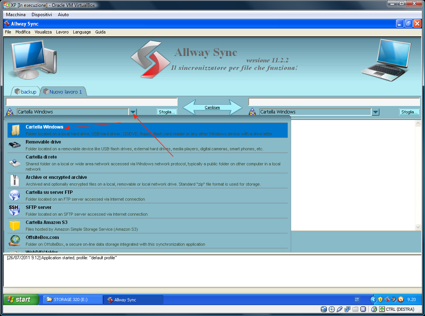
Task: Expand the right Cartella Windows dropdown arrow
Action: tap(375, 112)
